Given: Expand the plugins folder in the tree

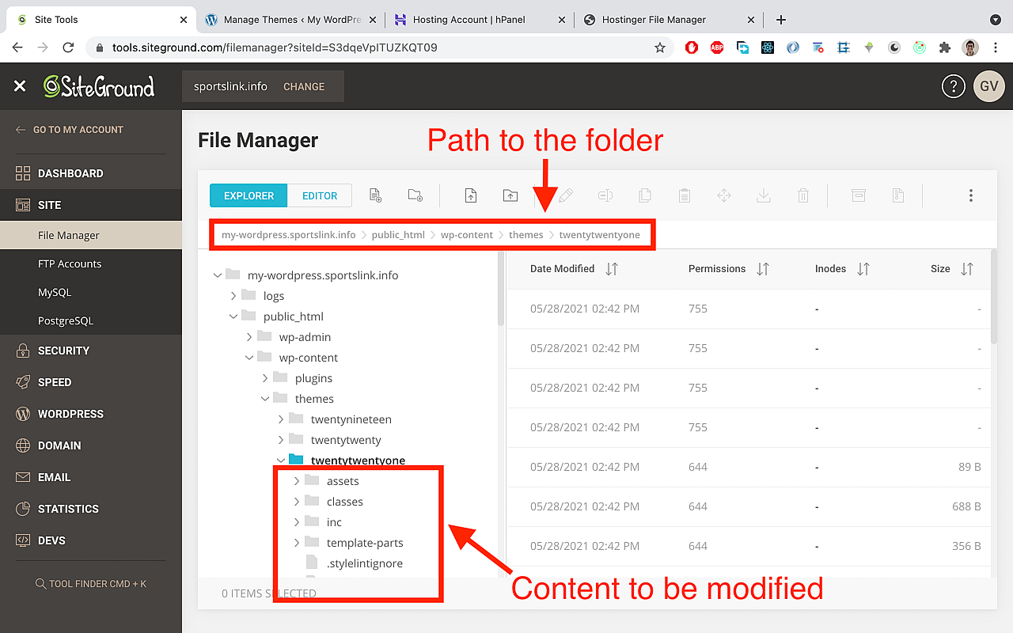Looking at the screenshot, I should [x=264, y=377].
